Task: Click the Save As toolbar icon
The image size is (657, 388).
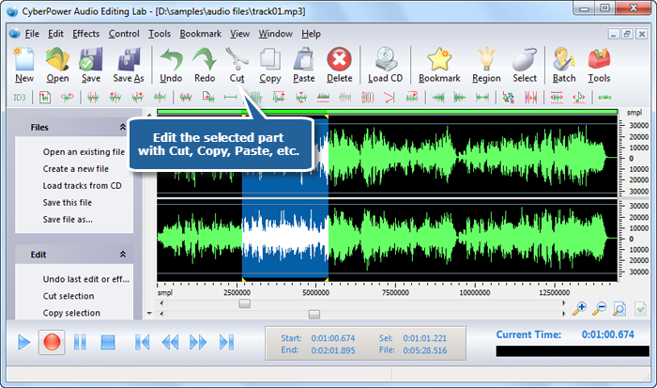Action: (129, 59)
